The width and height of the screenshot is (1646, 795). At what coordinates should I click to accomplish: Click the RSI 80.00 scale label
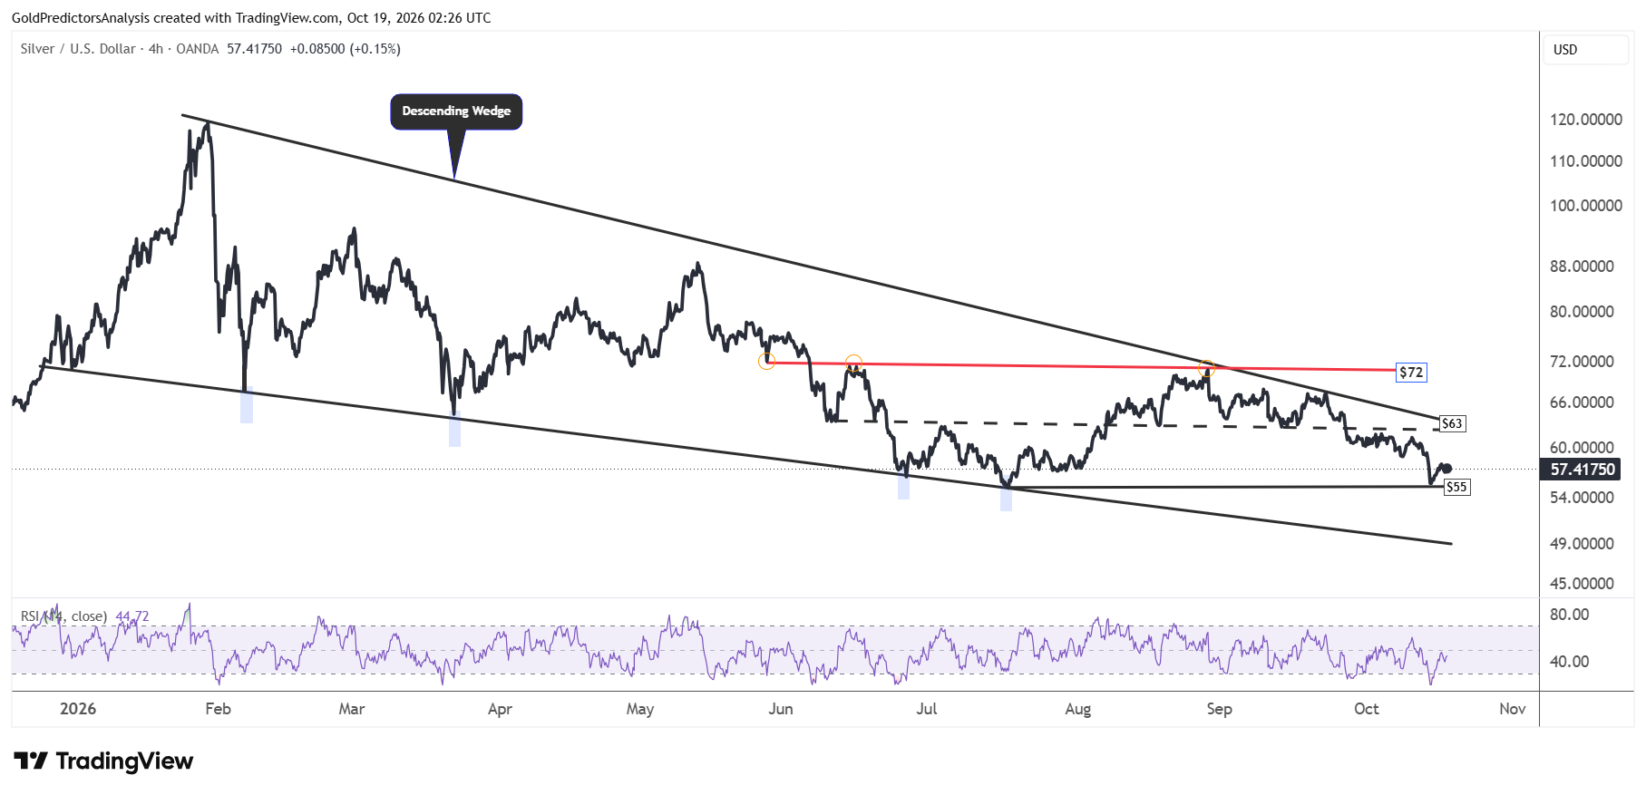1570,615
